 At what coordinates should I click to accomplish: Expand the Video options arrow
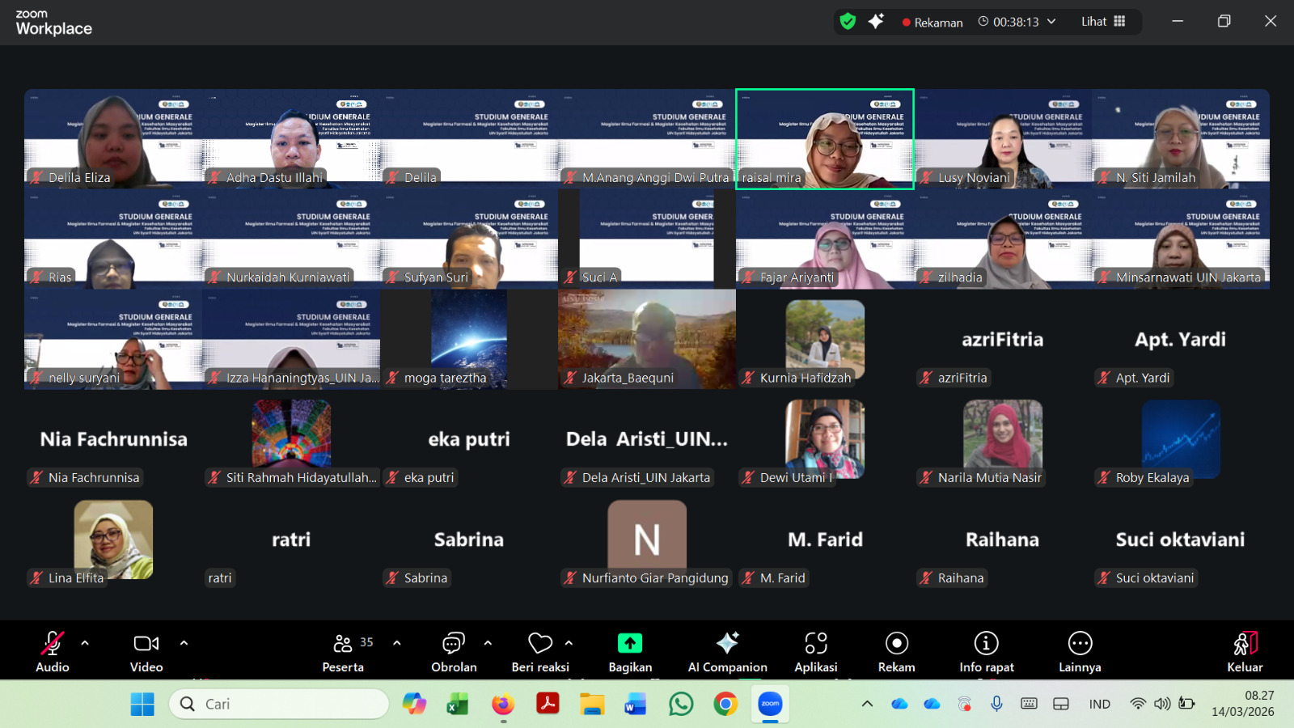coord(184,643)
